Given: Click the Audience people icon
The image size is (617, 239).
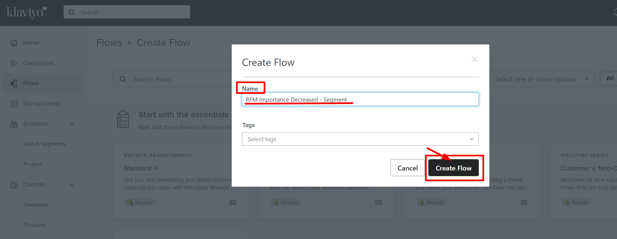Looking at the screenshot, I should (14, 124).
